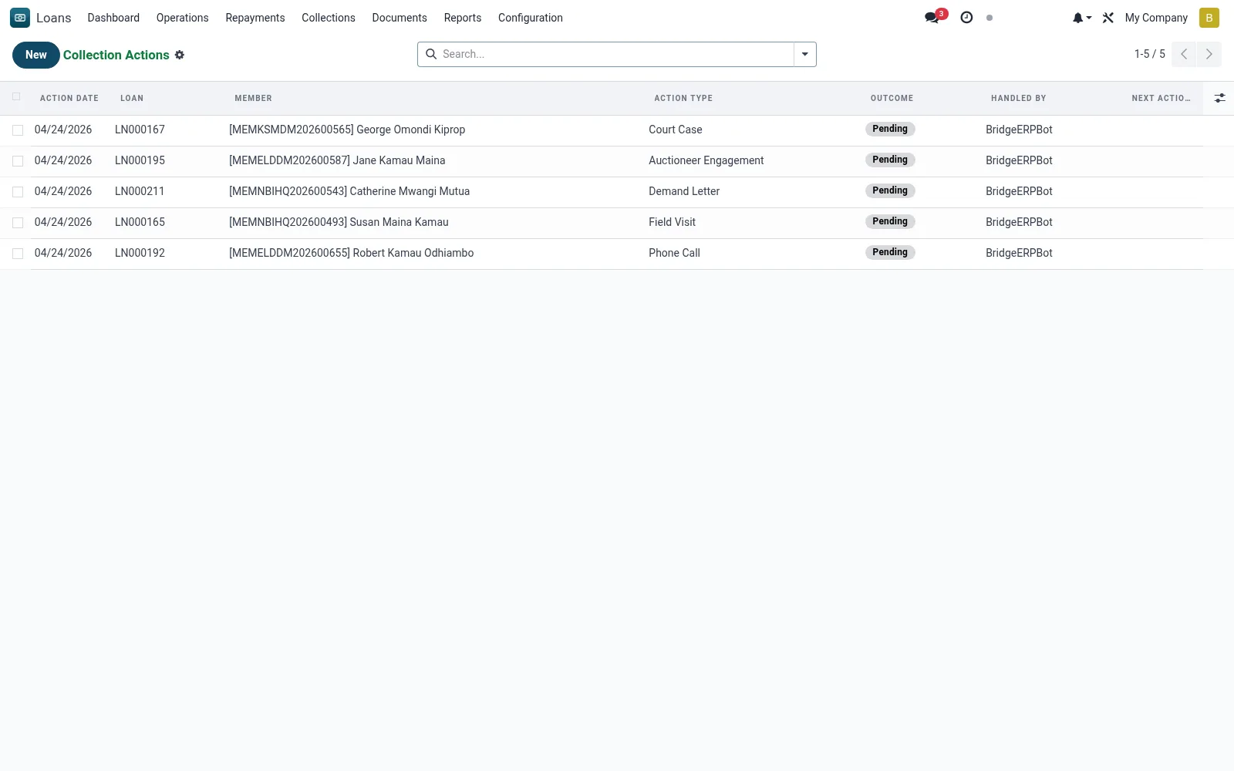Open Jane Kamau Maina's record
The image size is (1234, 771).
[x=337, y=160]
